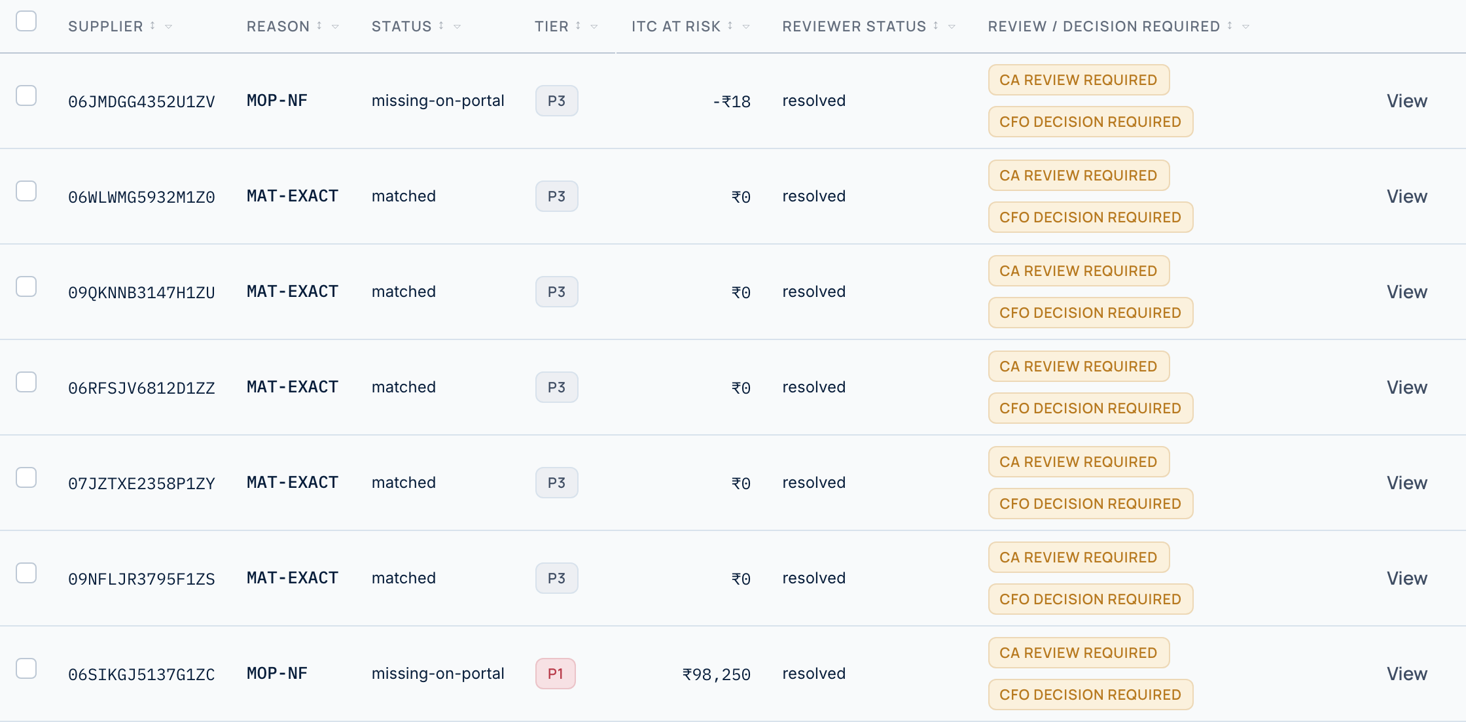Select row checkbox for 06WLWMG5932M1Z0
This screenshot has height=722, width=1466.
pyautogui.click(x=26, y=191)
